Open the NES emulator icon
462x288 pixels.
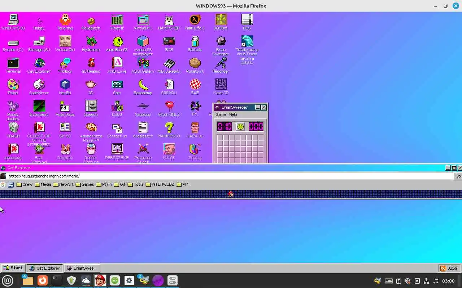(x=247, y=22)
